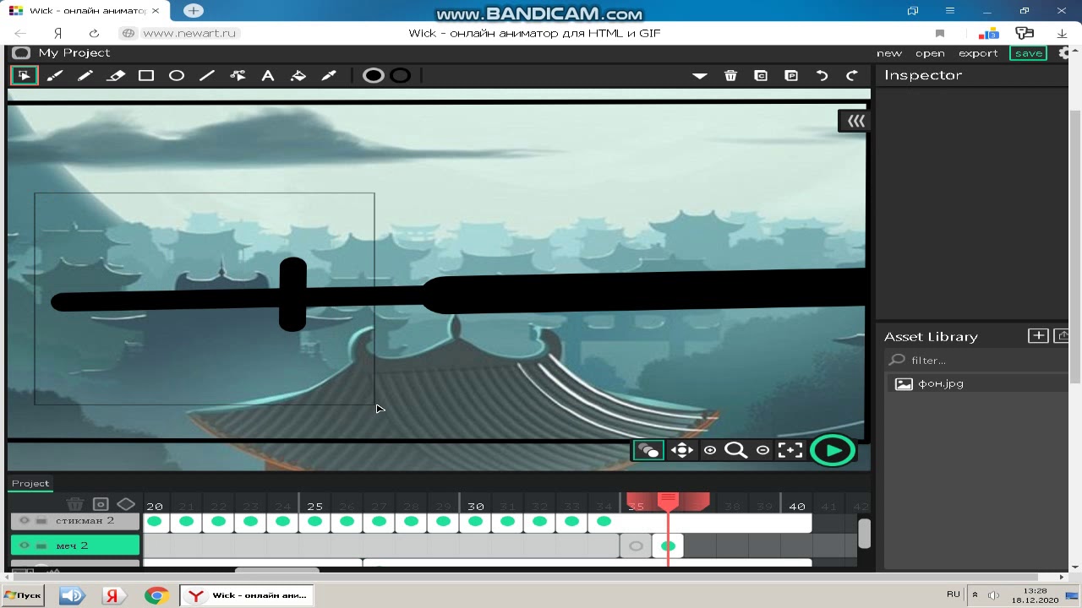Select the magnifier Zoom tool

(735, 450)
